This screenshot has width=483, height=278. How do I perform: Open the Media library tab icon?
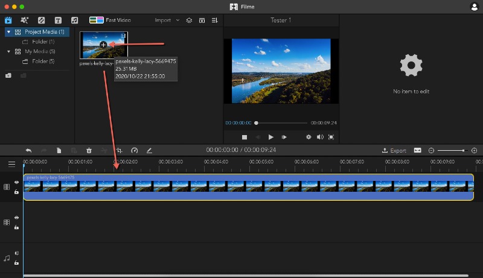[8, 21]
